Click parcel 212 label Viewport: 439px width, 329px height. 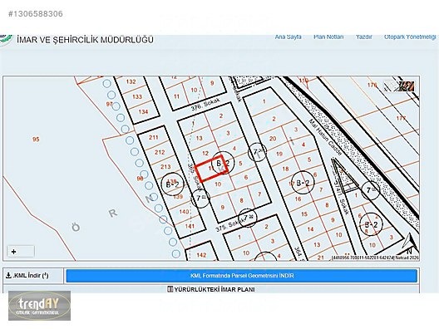coord(160,152)
